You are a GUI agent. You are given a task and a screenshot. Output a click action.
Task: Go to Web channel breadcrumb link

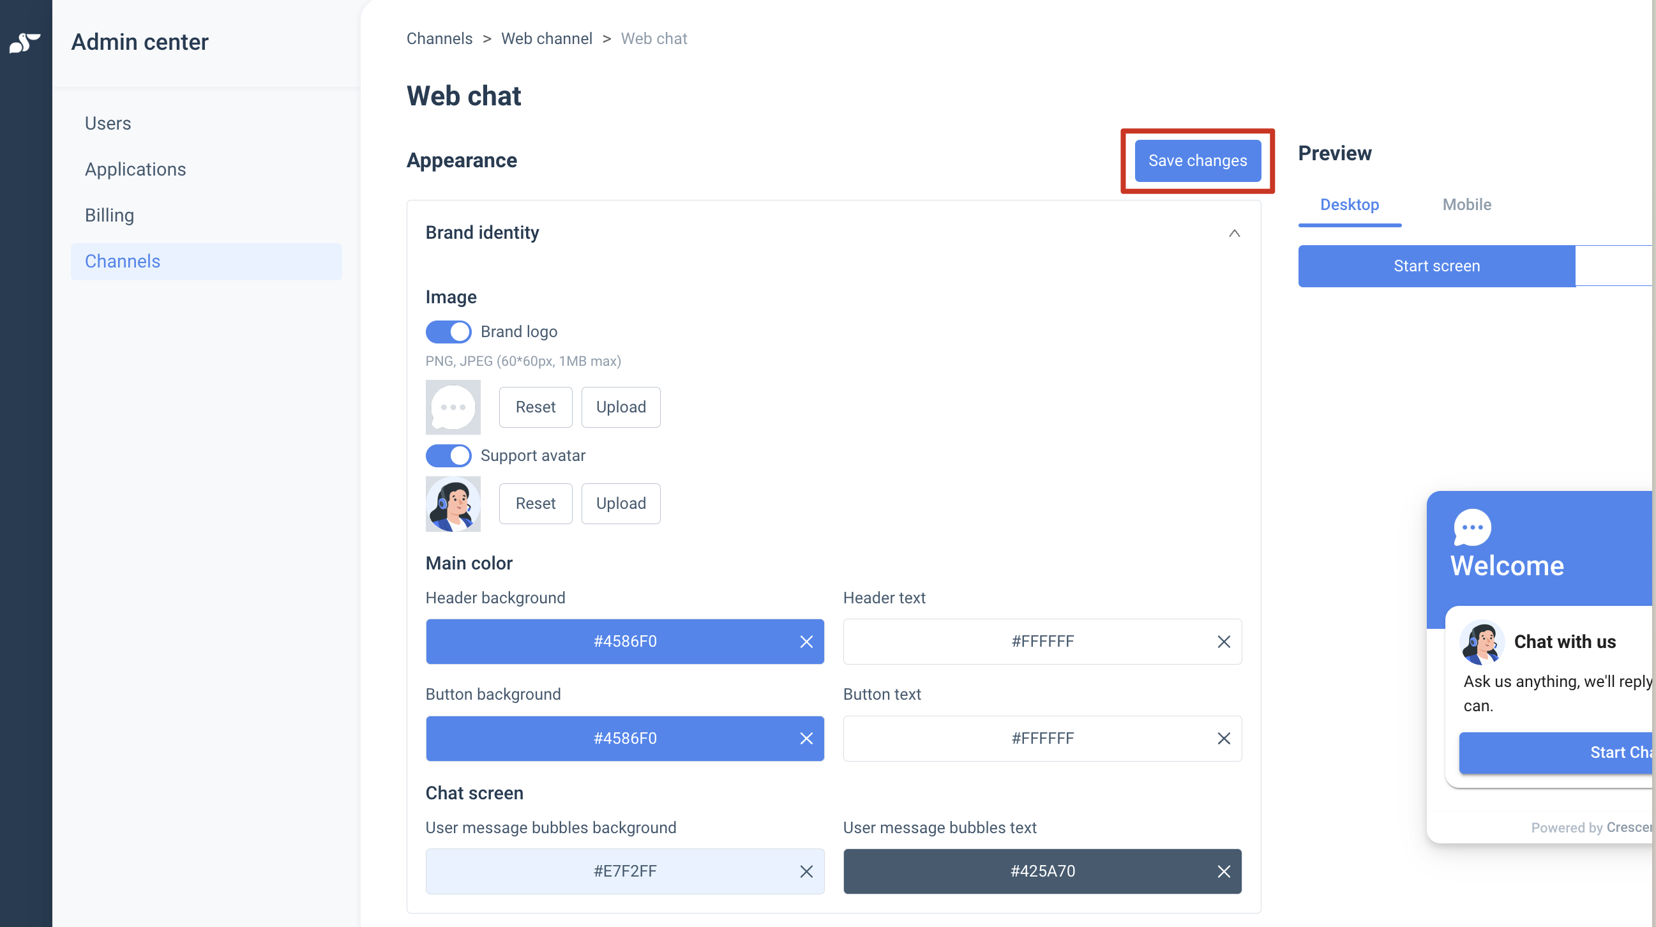546,38
